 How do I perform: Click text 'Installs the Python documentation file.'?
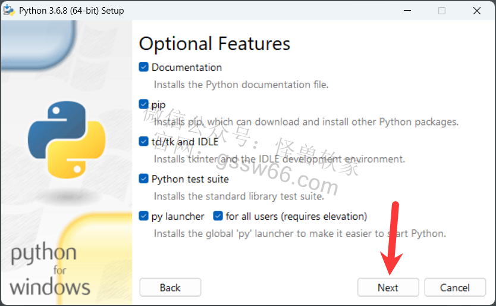click(x=241, y=85)
